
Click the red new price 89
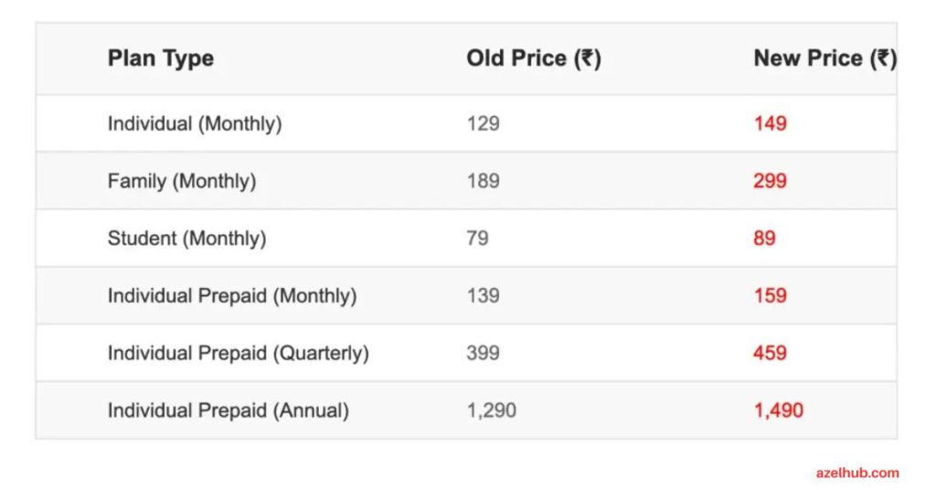765,238
